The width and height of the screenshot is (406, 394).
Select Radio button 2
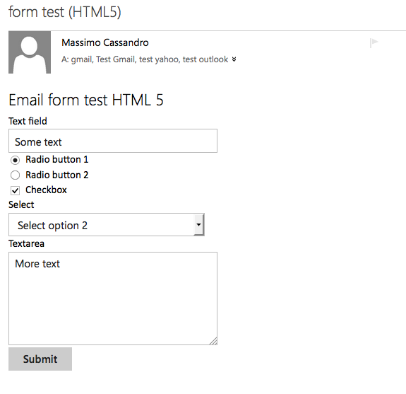pyautogui.click(x=15, y=175)
